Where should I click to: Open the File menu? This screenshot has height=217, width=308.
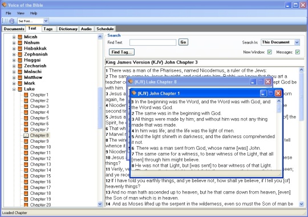tap(8, 13)
